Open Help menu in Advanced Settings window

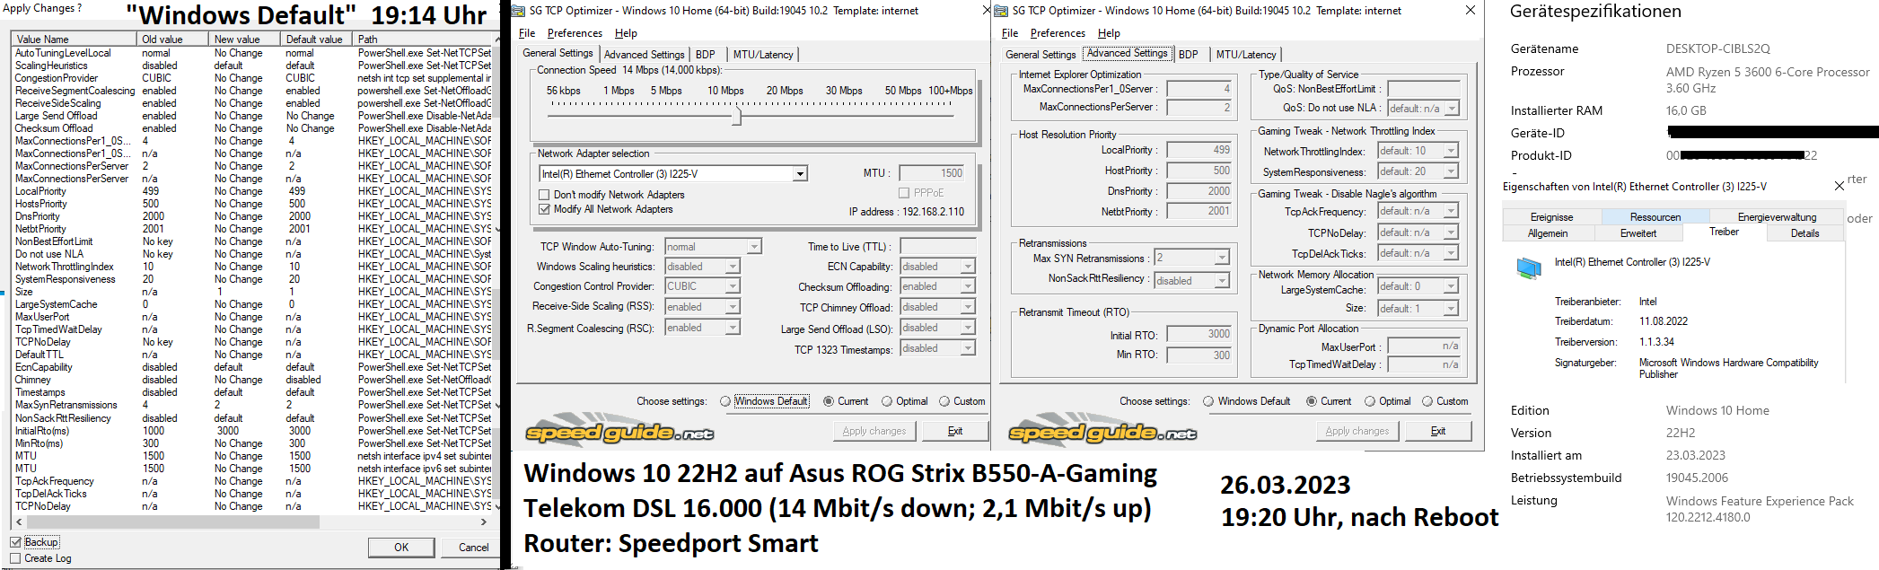click(1109, 33)
